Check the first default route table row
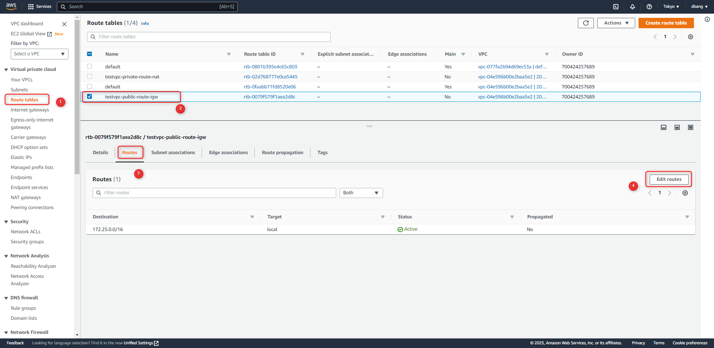 [89, 66]
